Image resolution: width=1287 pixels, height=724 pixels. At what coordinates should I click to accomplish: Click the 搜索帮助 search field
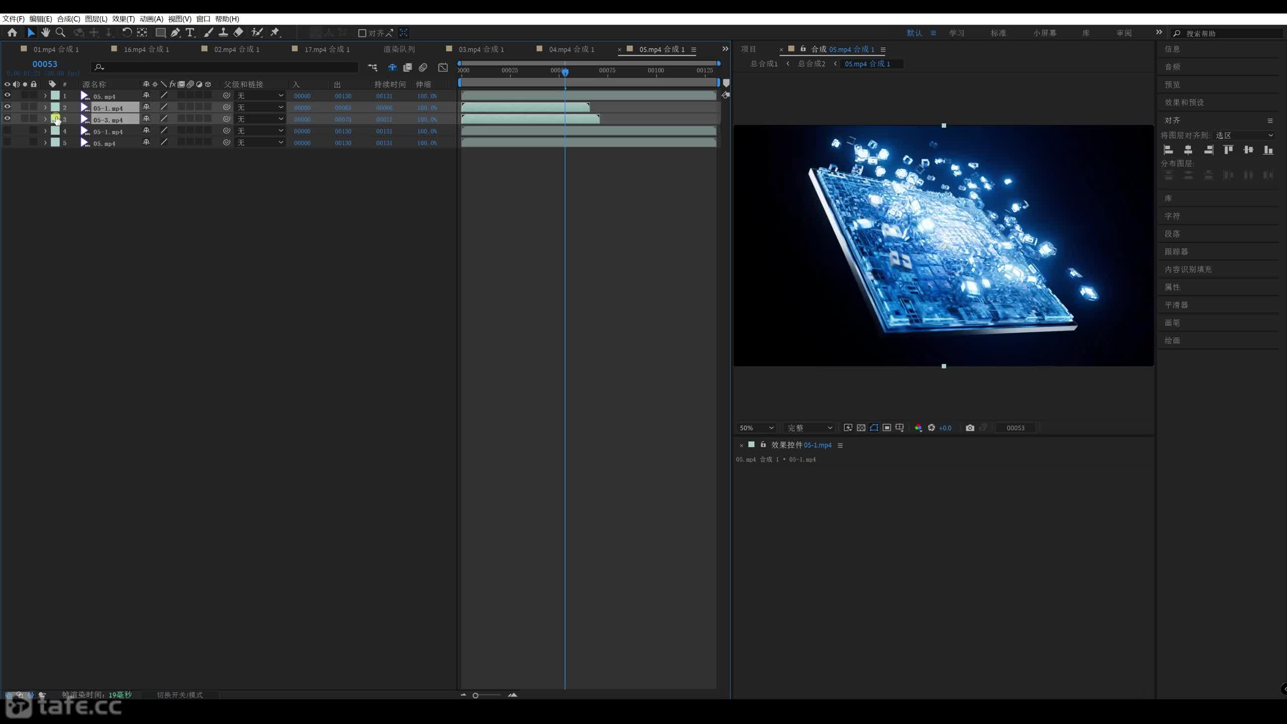tap(1227, 33)
